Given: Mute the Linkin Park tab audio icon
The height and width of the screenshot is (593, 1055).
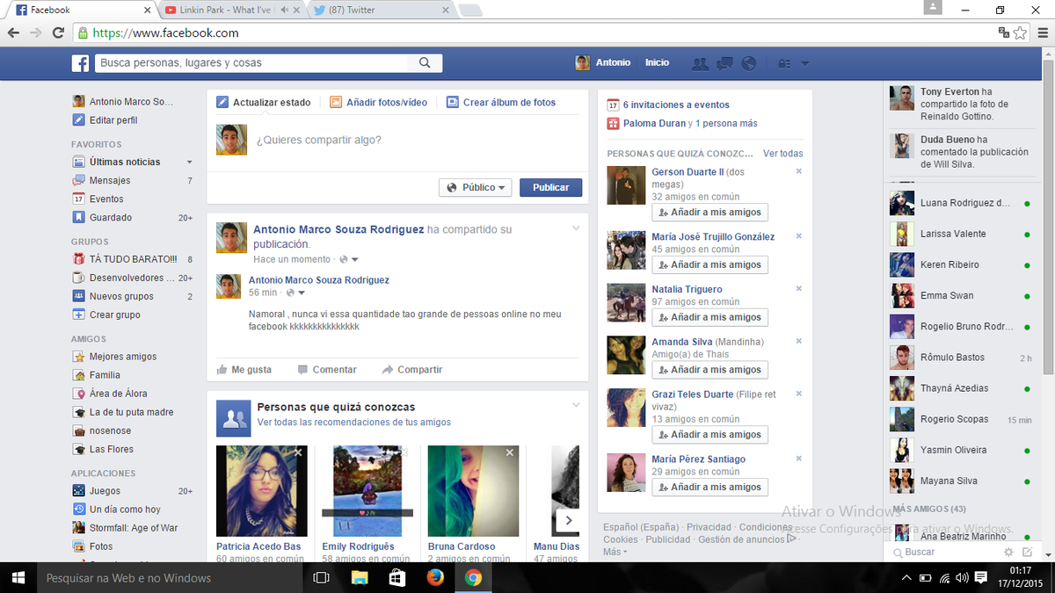Looking at the screenshot, I should click(x=285, y=11).
